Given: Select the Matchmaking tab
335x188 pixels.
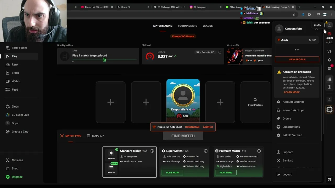Looking at the screenshot, I should tap(163, 26).
